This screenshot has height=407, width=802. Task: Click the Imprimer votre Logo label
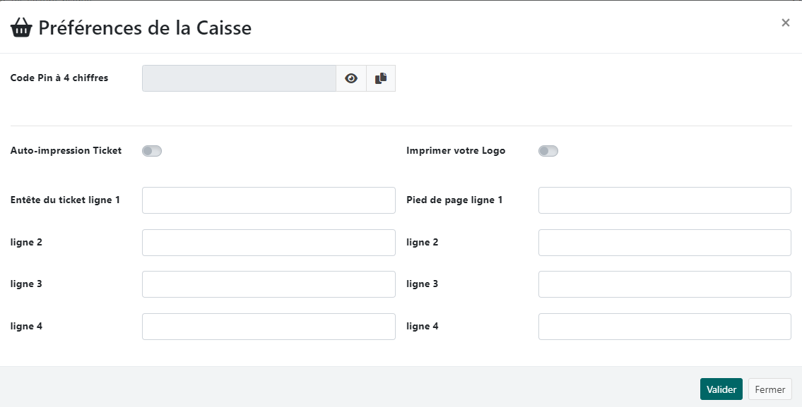pyautogui.click(x=456, y=150)
